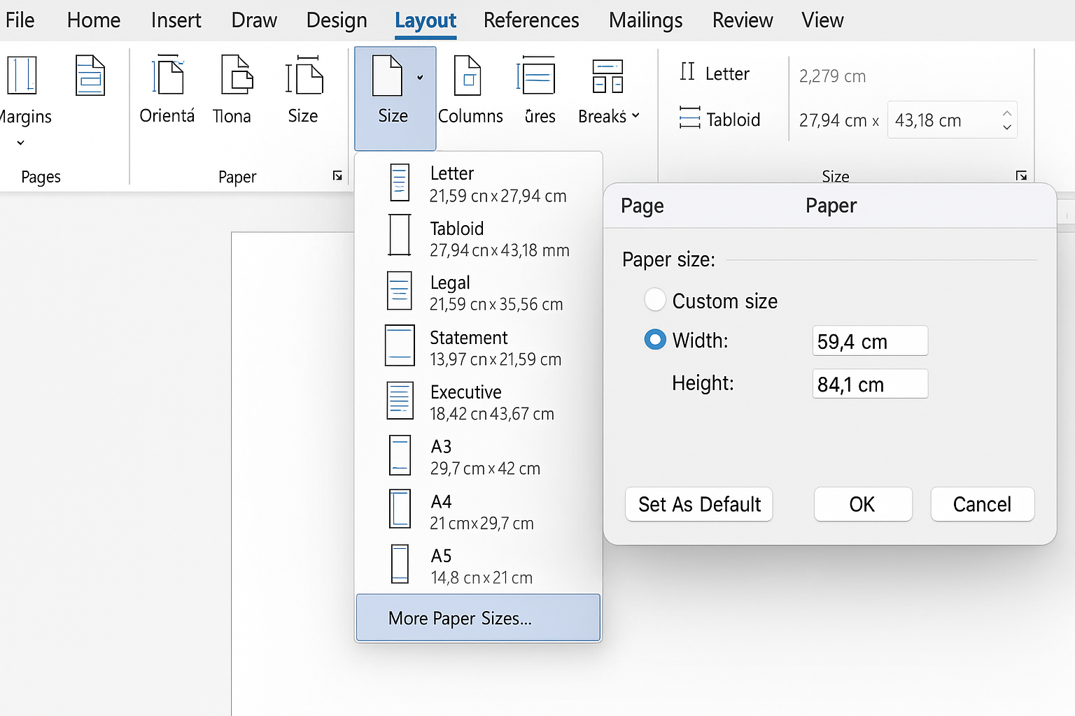The width and height of the screenshot is (1075, 716).
Task: Click the 21,59 cm x 35,56 cm dimensions
Action: click(x=496, y=304)
